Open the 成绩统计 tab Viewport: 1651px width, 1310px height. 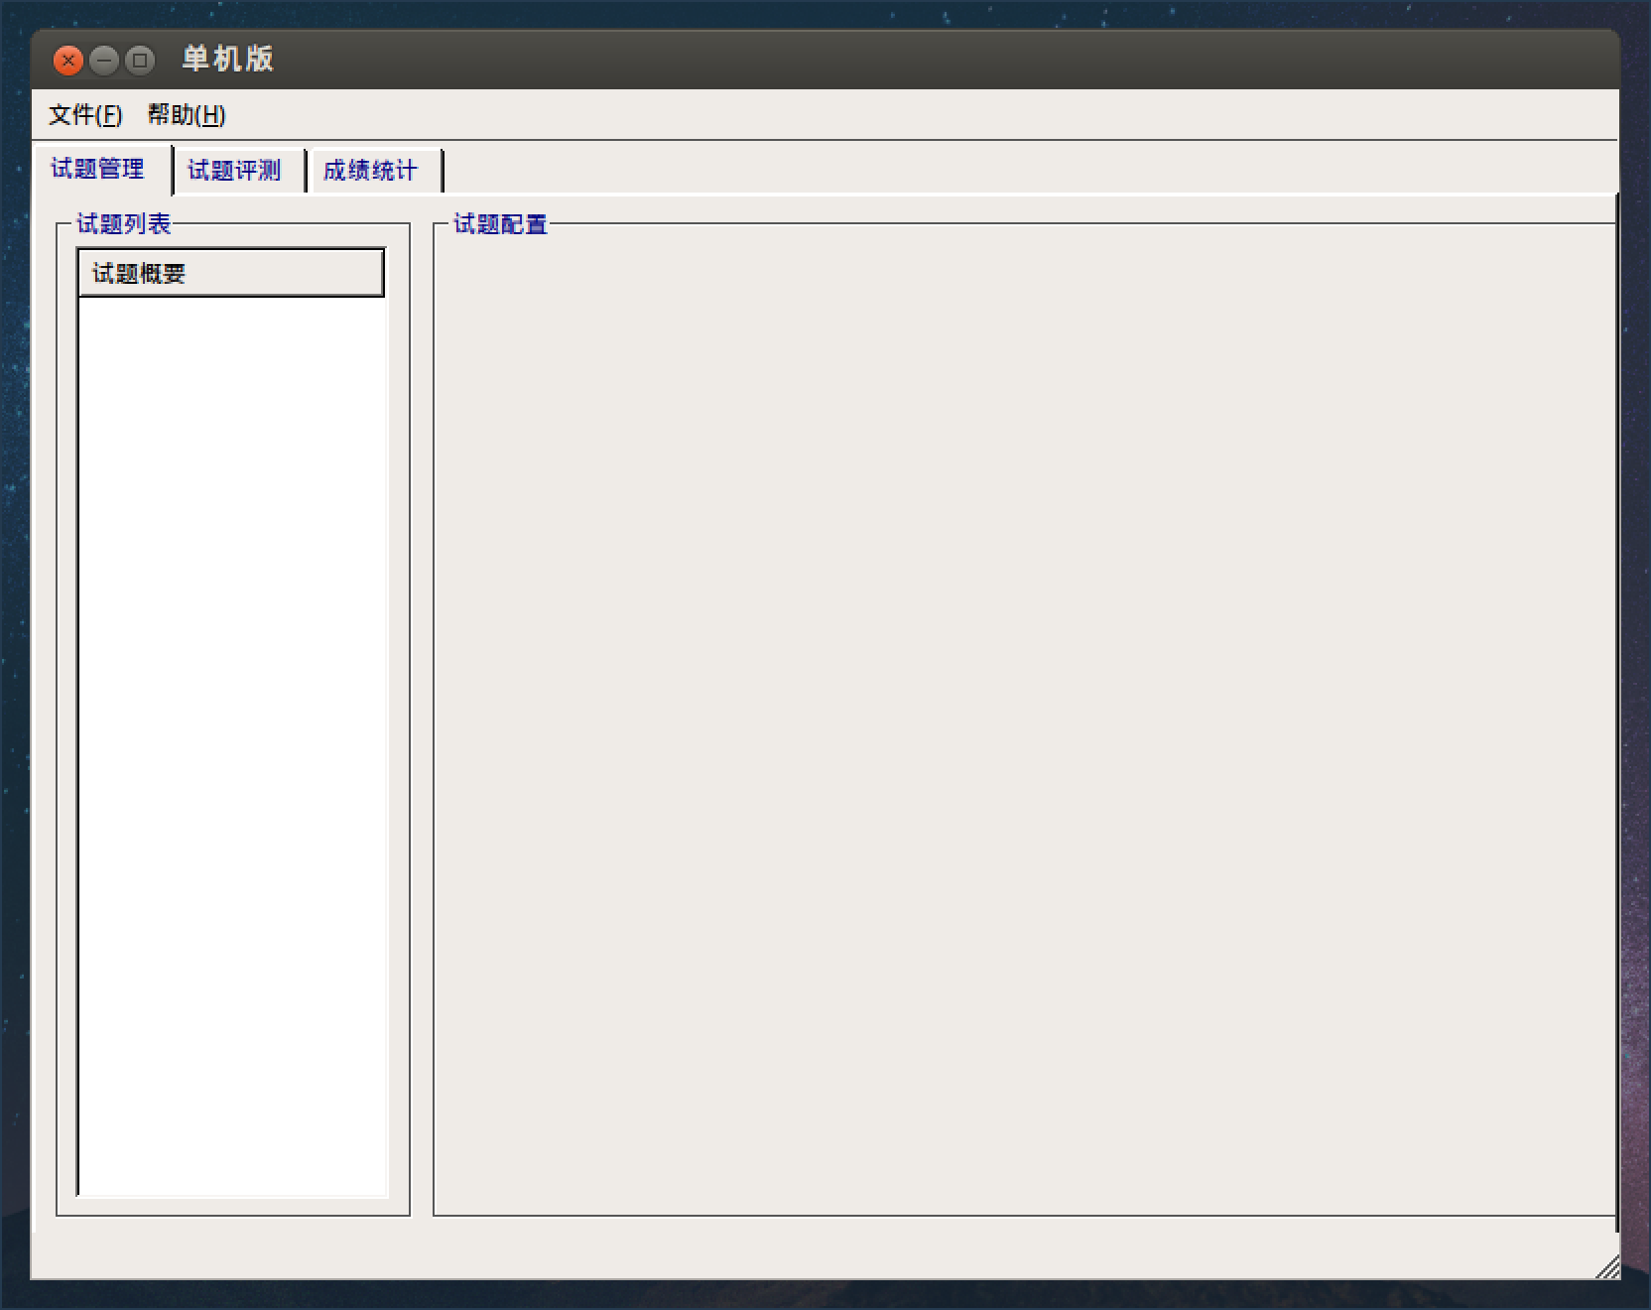pos(371,171)
